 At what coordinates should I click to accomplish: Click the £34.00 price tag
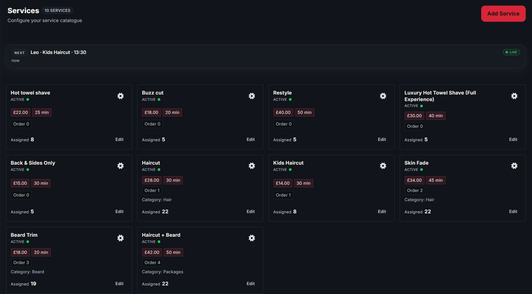[x=414, y=180]
